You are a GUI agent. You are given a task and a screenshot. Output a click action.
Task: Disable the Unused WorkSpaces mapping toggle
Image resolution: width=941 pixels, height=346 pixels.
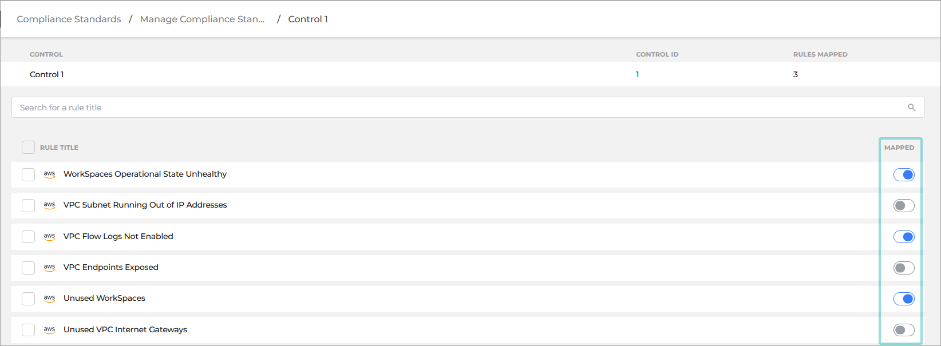904,298
